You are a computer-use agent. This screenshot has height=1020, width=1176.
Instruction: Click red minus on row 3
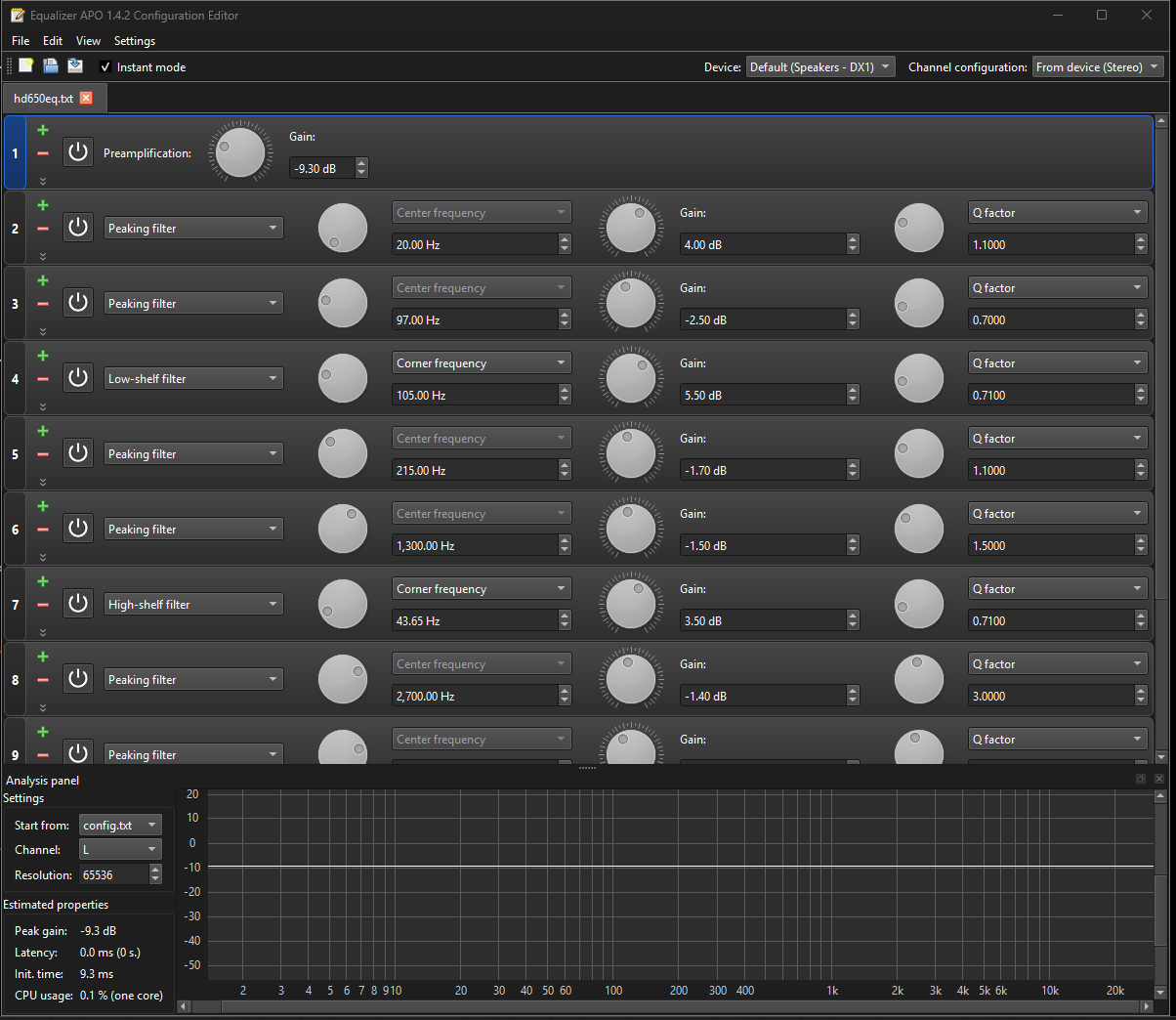point(43,304)
